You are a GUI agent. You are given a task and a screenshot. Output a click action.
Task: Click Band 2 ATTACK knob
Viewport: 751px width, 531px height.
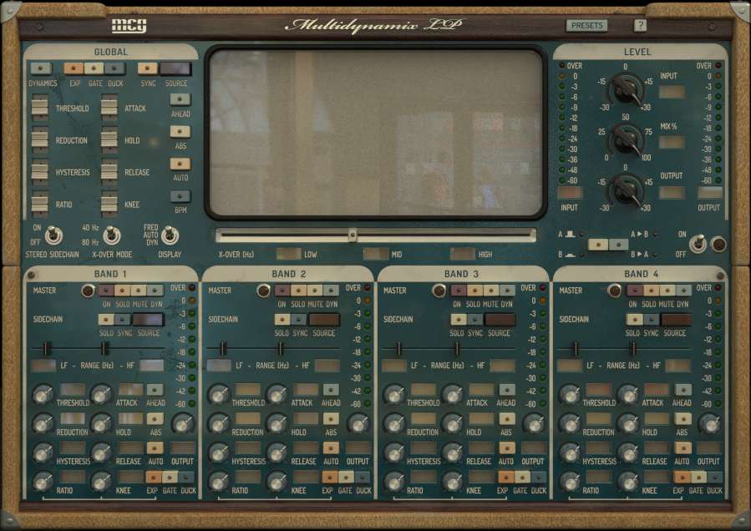coord(277,395)
